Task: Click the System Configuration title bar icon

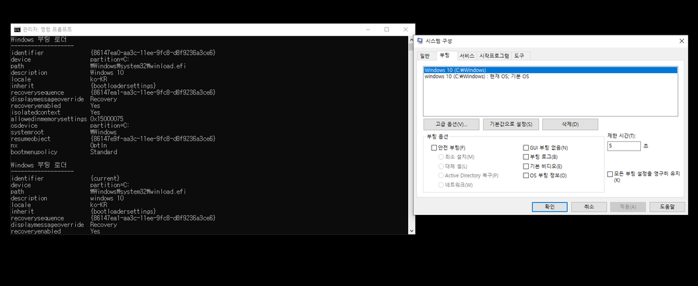Action: click(419, 41)
